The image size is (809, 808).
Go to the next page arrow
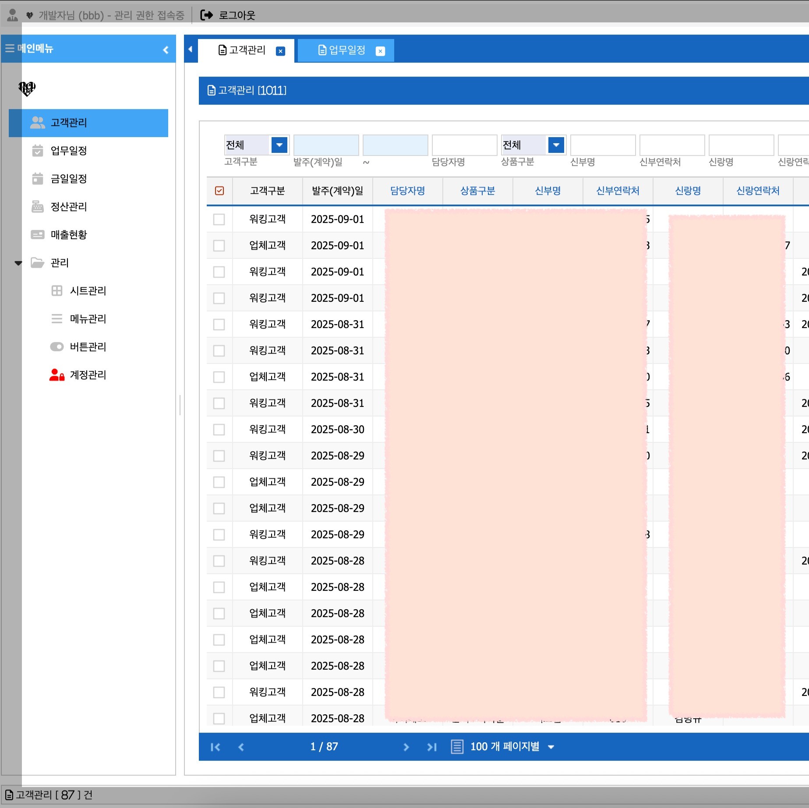tap(406, 747)
